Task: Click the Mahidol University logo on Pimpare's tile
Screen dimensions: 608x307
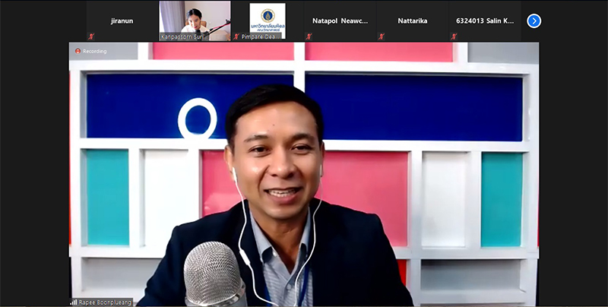Action: click(268, 17)
